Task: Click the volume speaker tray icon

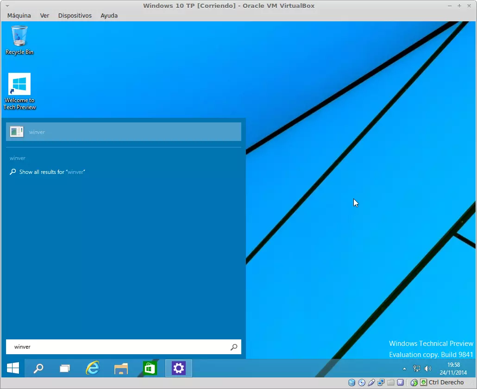Action: 427,369
